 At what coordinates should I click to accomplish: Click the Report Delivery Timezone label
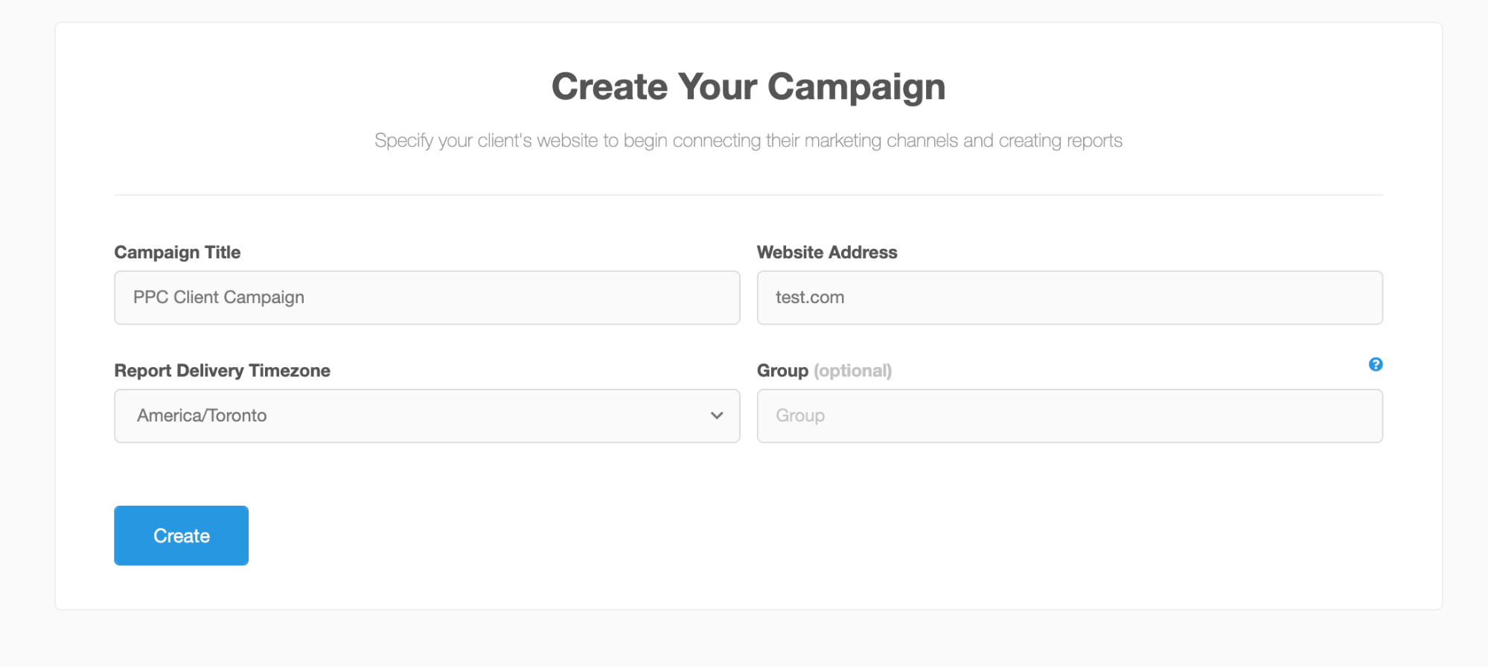pyautogui.click(x=222, y=371)
